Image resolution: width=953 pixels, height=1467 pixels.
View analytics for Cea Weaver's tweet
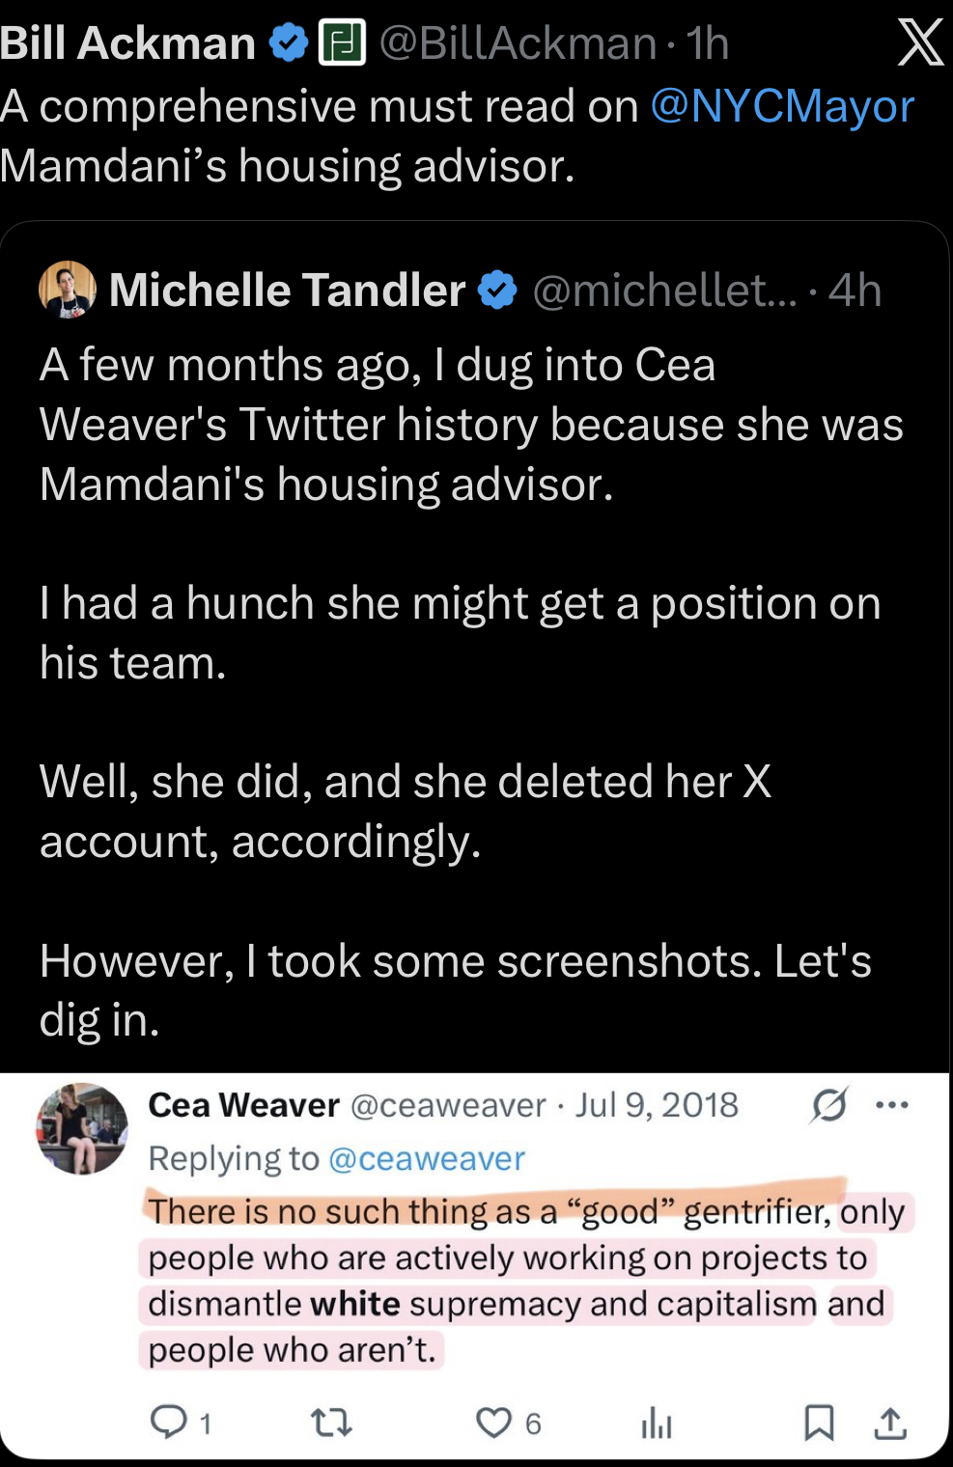(657, 1422)
